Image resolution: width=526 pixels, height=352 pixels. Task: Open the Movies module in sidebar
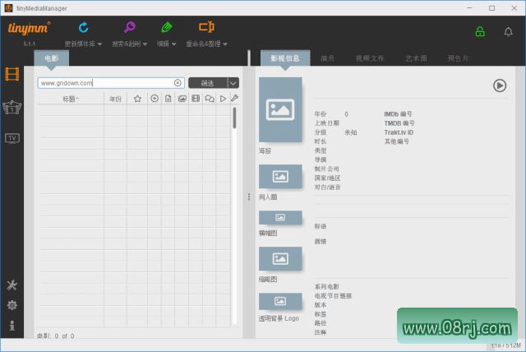(x=12, y=75)
